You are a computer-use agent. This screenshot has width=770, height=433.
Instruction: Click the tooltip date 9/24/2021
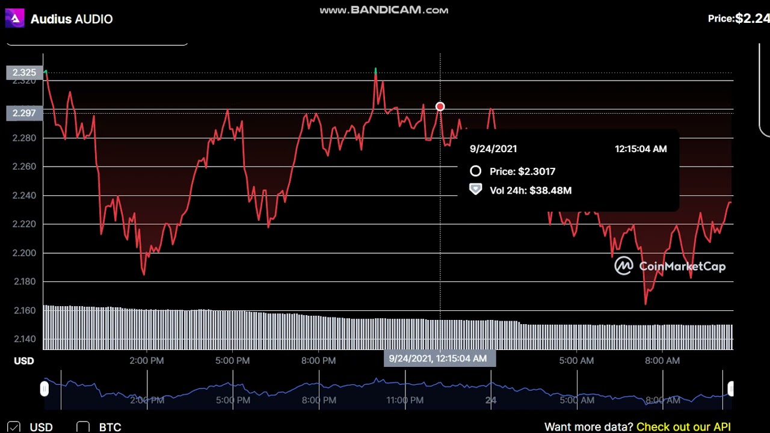[x=493, y=149]
